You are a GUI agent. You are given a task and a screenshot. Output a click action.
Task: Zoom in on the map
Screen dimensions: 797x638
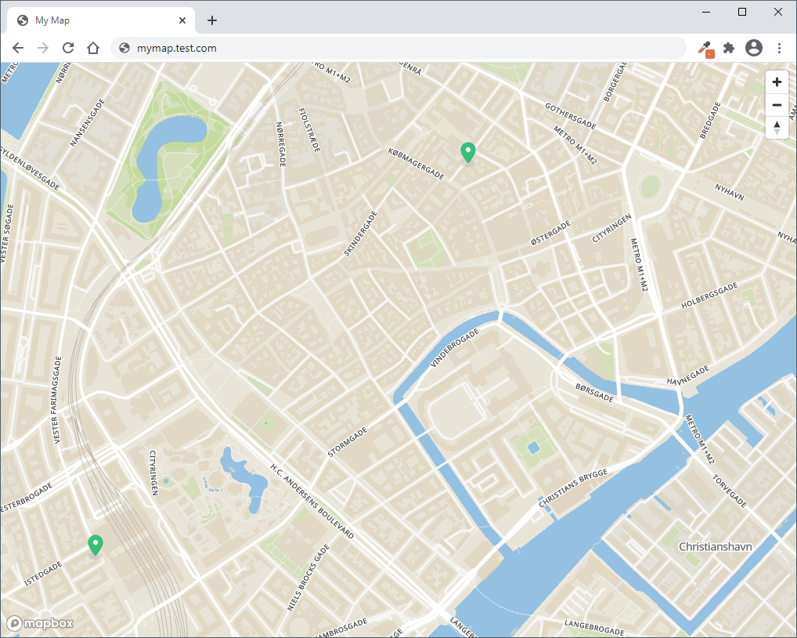776,82
